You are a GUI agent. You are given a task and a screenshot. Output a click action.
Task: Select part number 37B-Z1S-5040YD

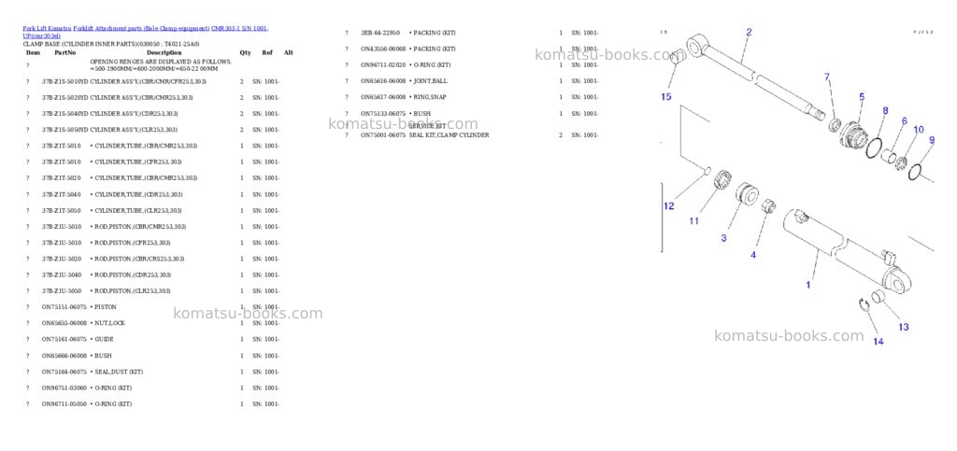click(x=64, y=114)
